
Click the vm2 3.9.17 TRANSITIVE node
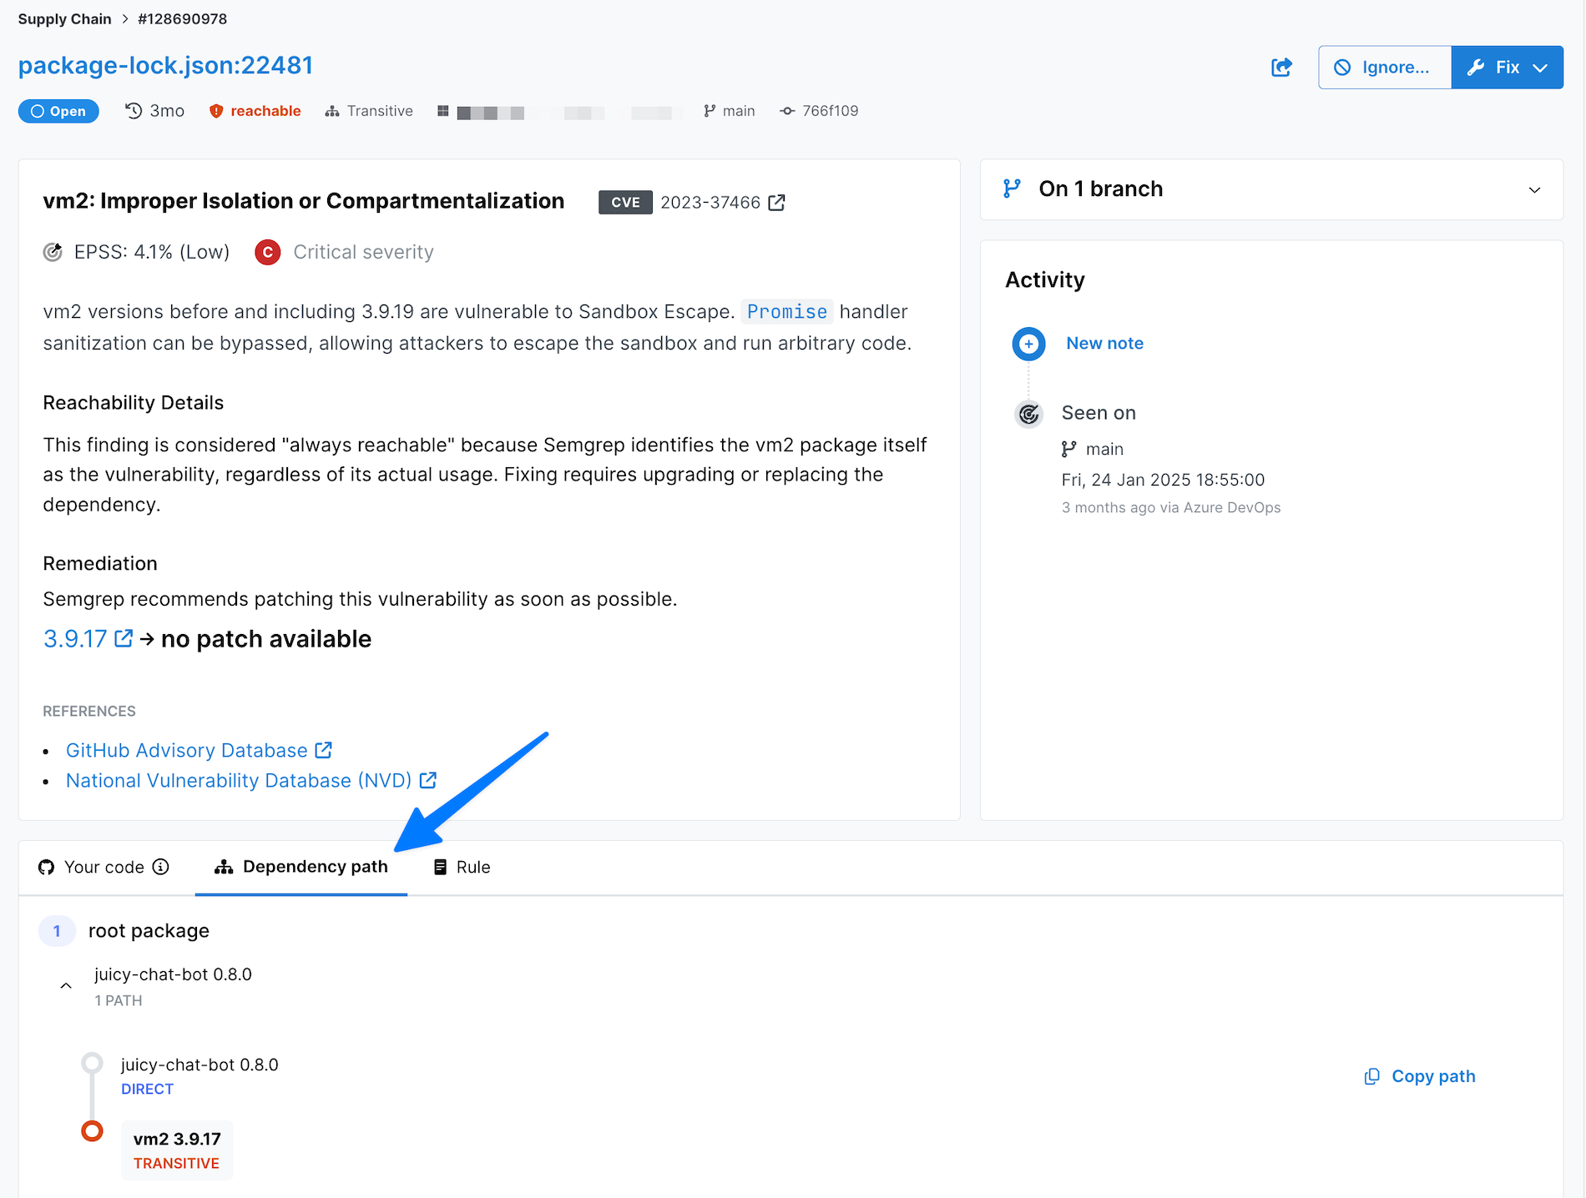[177, 1150]
